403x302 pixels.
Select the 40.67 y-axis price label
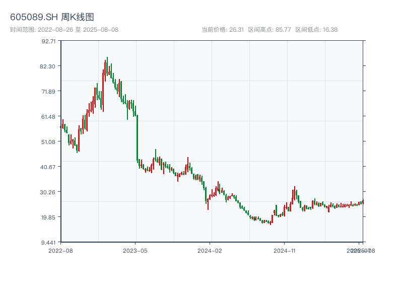pos(49,167)
